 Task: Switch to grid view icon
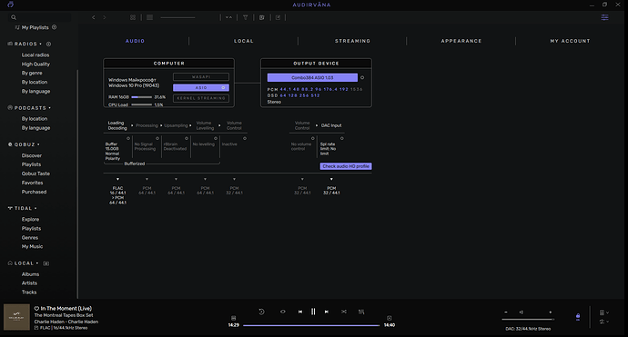(133, 17)
